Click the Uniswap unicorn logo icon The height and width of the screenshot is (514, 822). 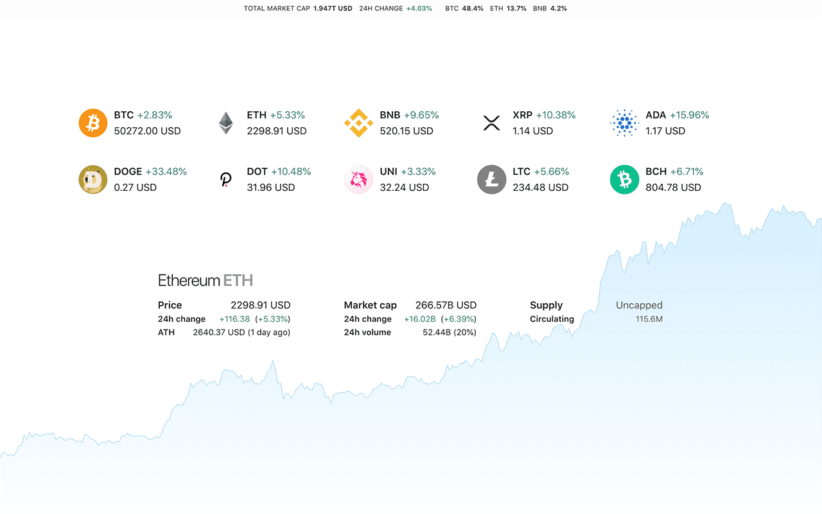(x=359, y=179)
